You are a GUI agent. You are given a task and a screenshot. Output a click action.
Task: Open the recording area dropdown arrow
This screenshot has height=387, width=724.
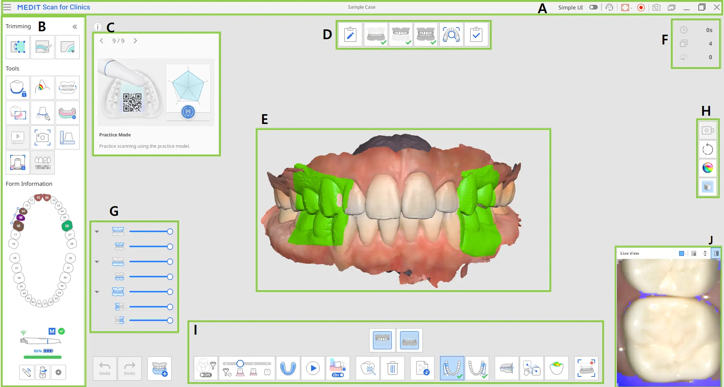coord(631,8)
